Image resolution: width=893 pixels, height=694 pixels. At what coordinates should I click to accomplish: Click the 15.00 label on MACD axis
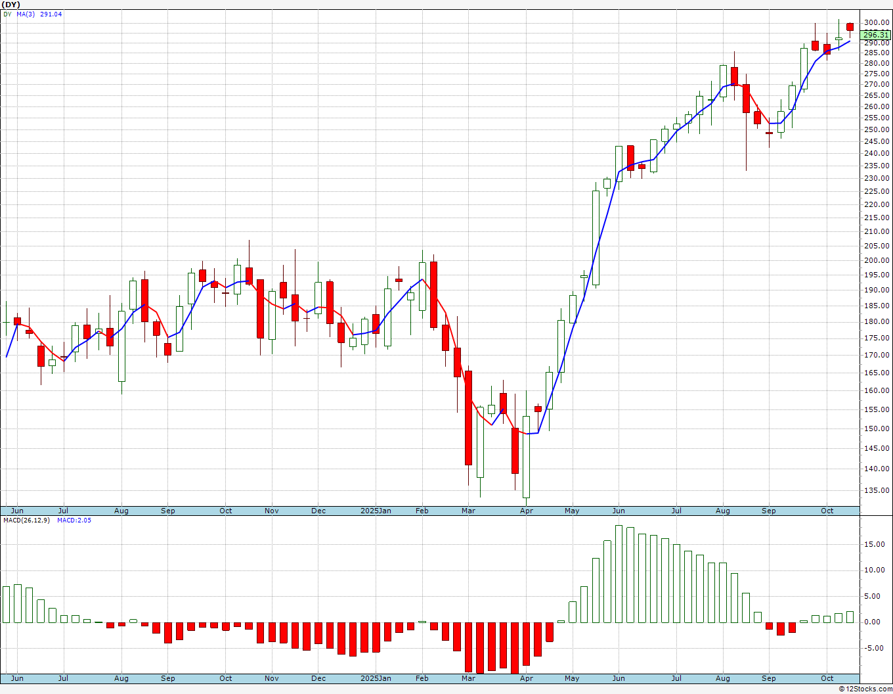click(x=874, y=544)
